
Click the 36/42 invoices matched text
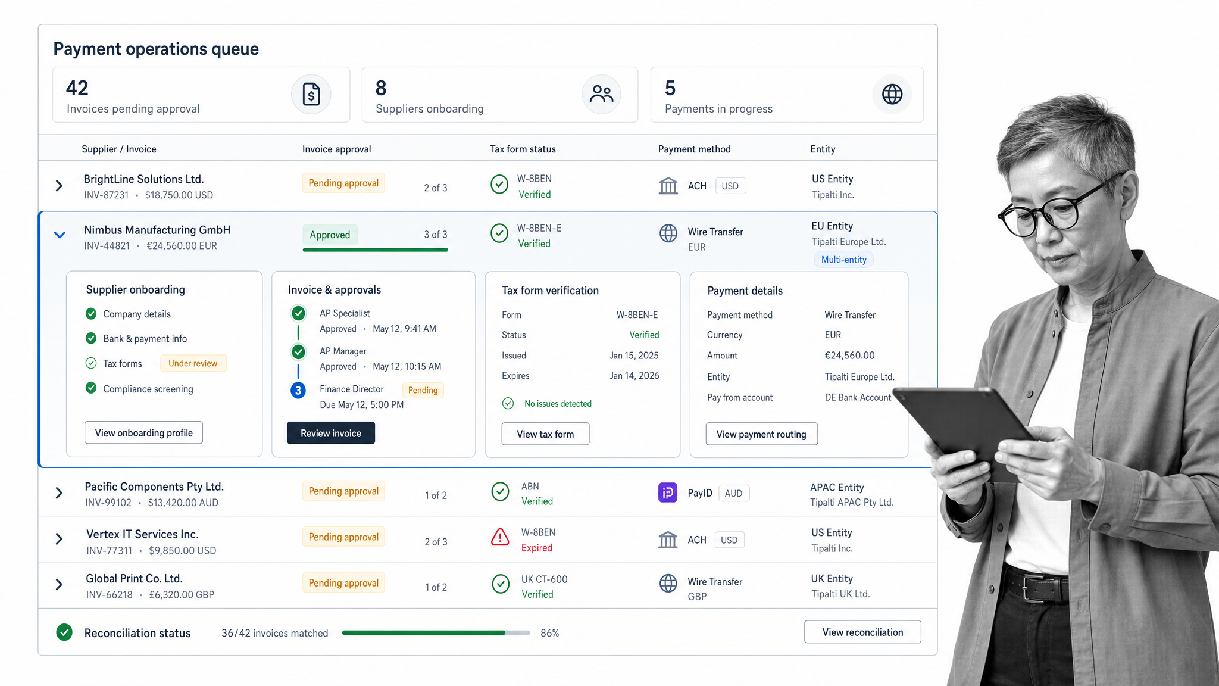click(275, 633)
